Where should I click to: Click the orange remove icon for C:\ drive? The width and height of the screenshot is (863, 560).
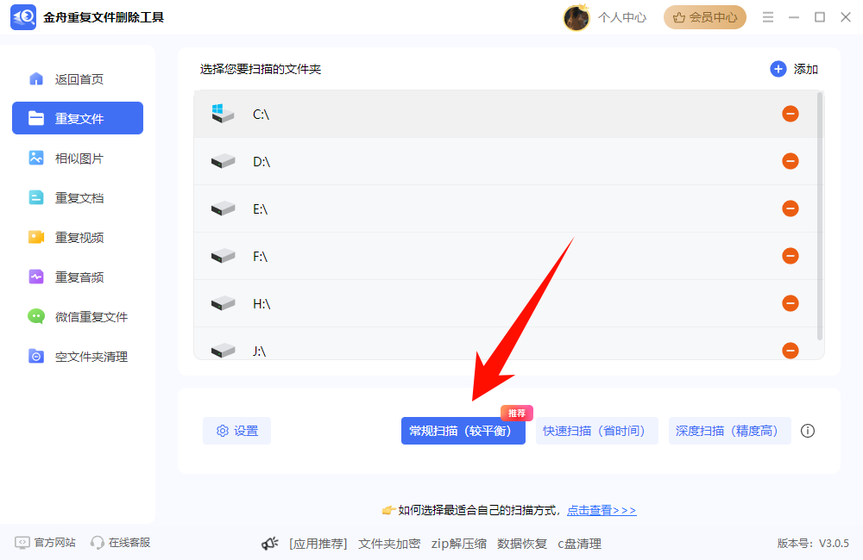point(790,114)
